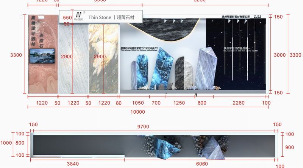Viewport: 303px width, 168px height.
Task: Click the "1050" dimension label
Action: 138,103
